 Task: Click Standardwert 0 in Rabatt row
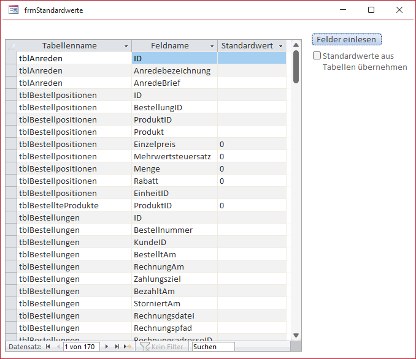(252, 181)
